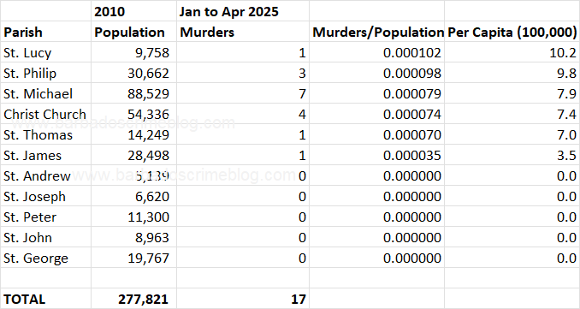Click the 0.000102 ratio cell

click(x=376, y=52)
